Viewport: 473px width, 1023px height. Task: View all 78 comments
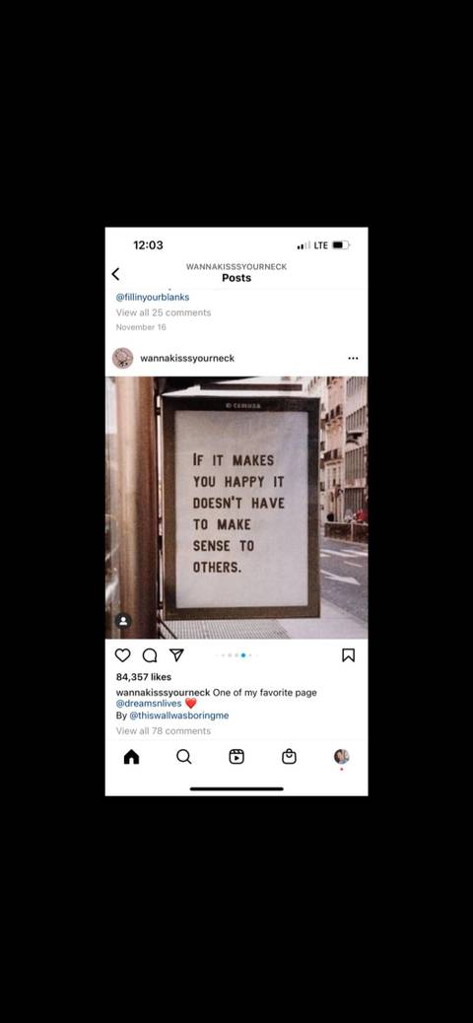pyautogui.click(x=164, y=730)
